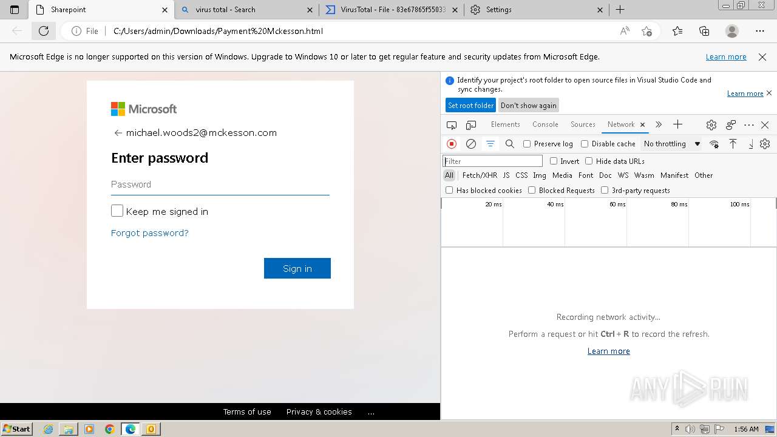
Task: Add this page to favorites star icon
Action: coord(647,31)
